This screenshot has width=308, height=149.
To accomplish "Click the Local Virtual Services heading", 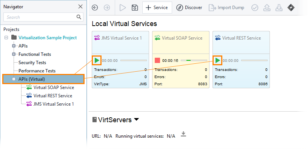I will pos(124,24).
